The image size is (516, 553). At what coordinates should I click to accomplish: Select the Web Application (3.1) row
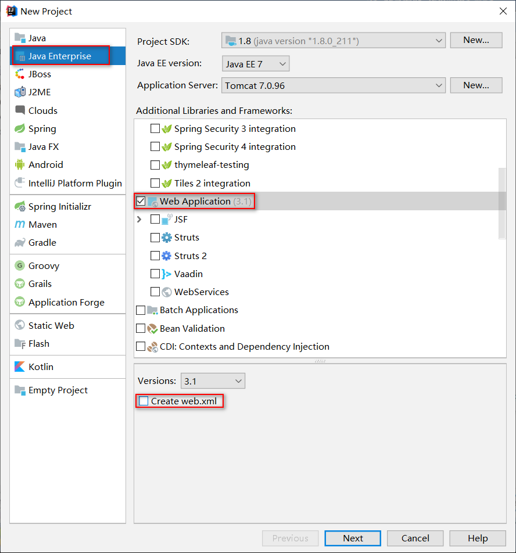(320, 201)
